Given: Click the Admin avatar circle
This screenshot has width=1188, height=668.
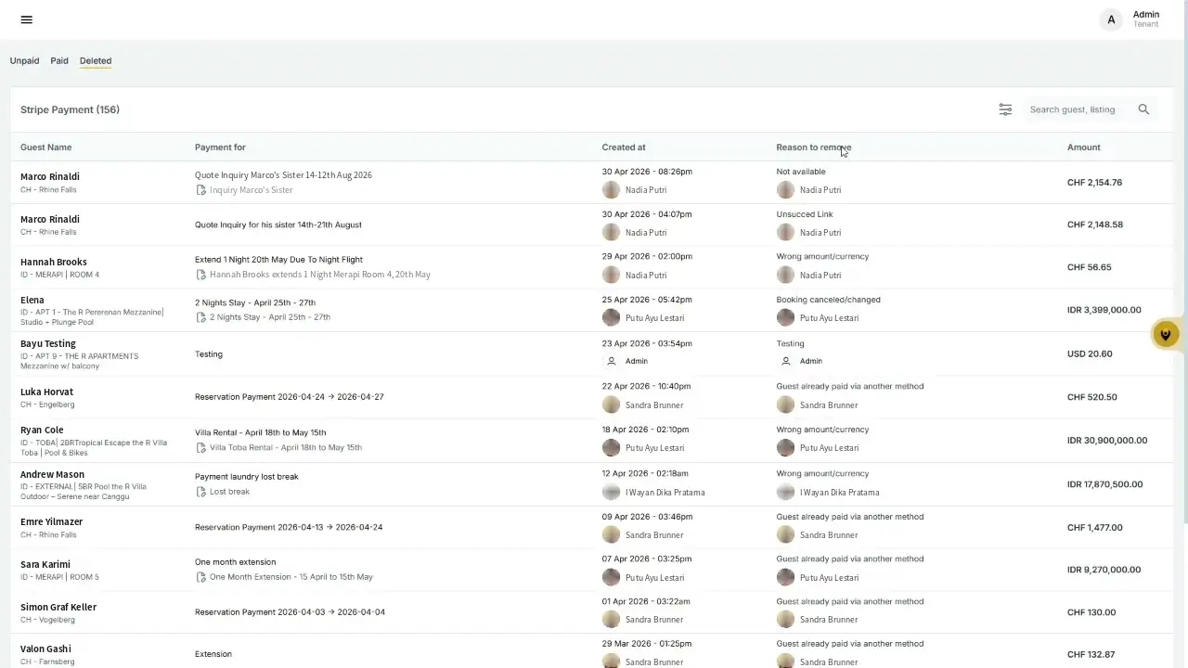Looking at the screenshot, I should coord(1111,19).
